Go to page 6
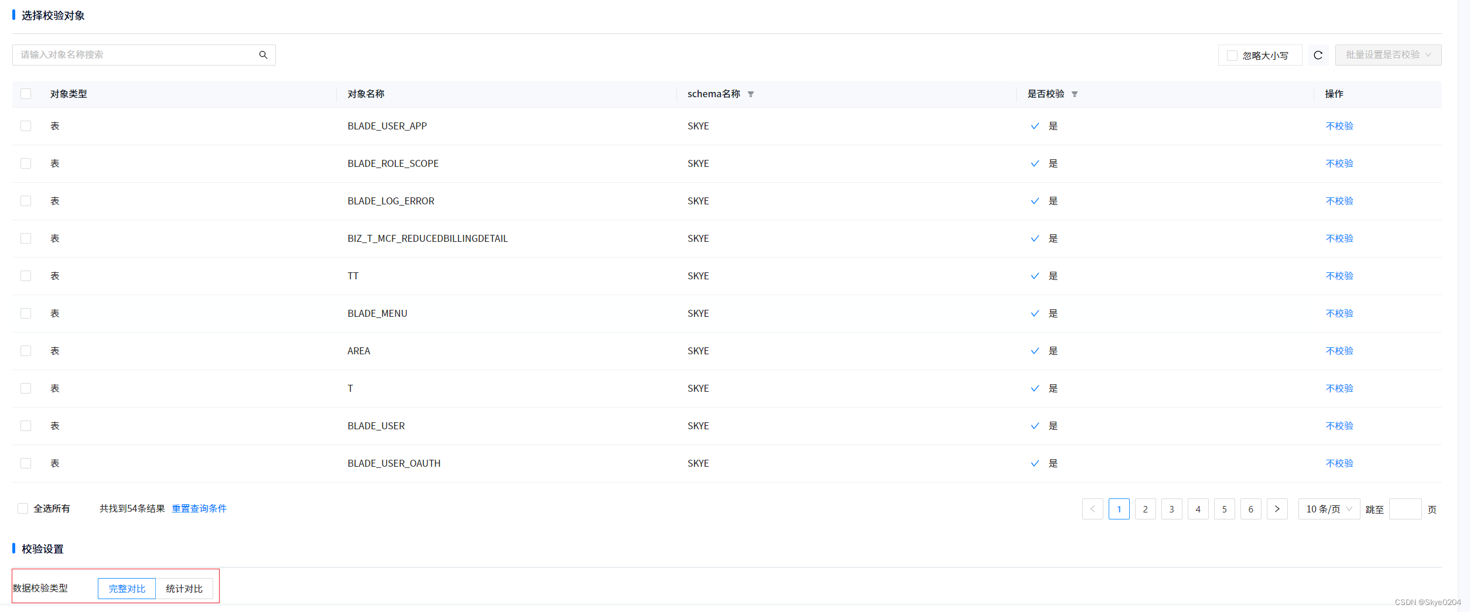This screenshot has height=612, width=1470. click(1250, 509)
